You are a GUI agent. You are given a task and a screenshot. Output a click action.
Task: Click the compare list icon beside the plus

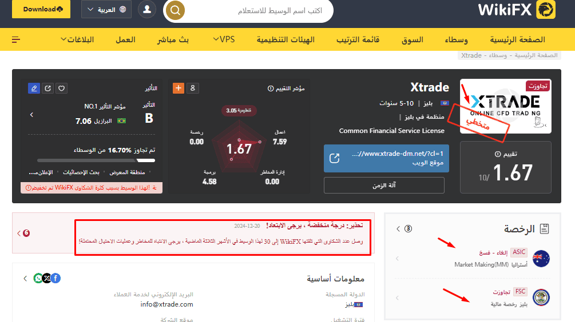(x=192, y=88)
